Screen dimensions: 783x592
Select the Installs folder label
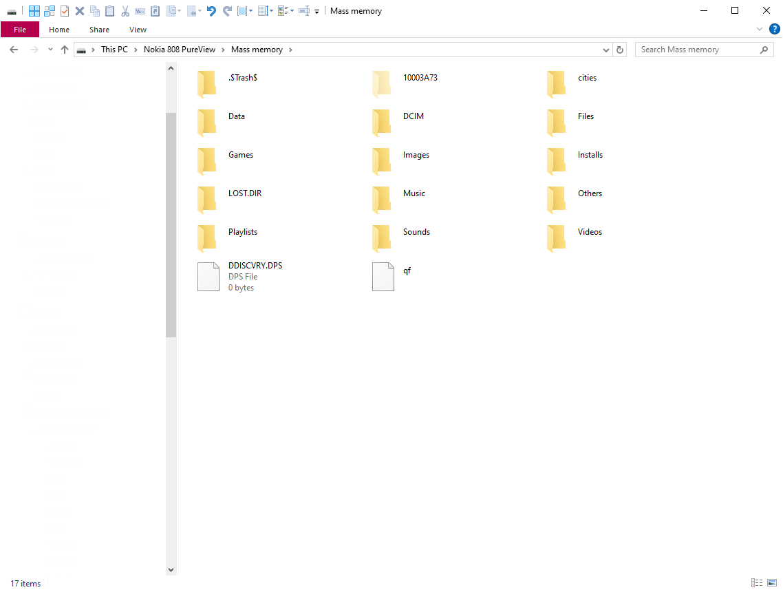click(x=590, y=155)
